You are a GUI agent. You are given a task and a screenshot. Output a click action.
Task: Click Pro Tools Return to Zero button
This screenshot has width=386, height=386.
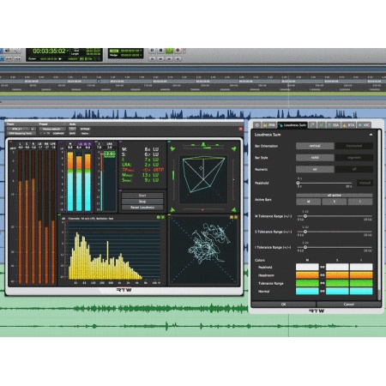tap(153, 58)
